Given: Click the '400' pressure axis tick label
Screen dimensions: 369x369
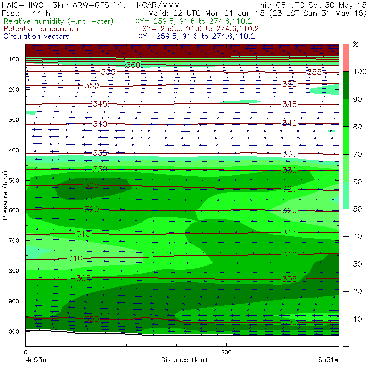Looking at the screenshot, I should point(14,150).
